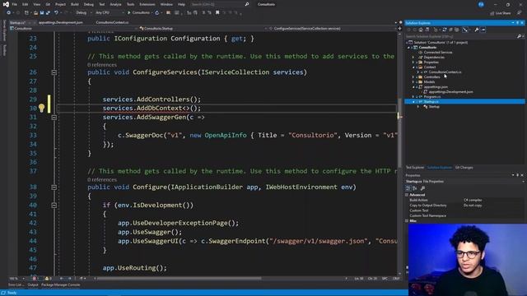This screenshot has width=527, height=296.
Task: Click the Solution Explorer Properties wrench icon
Action: 477,30
